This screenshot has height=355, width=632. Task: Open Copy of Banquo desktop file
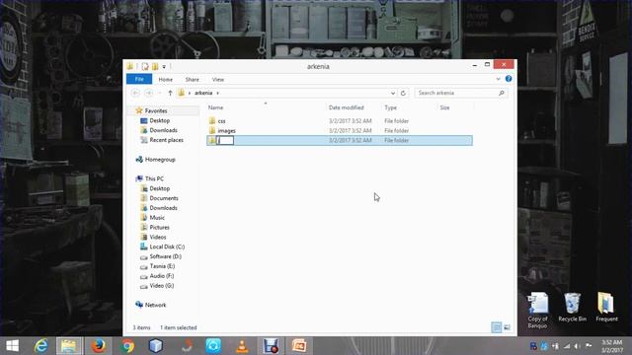537,311
